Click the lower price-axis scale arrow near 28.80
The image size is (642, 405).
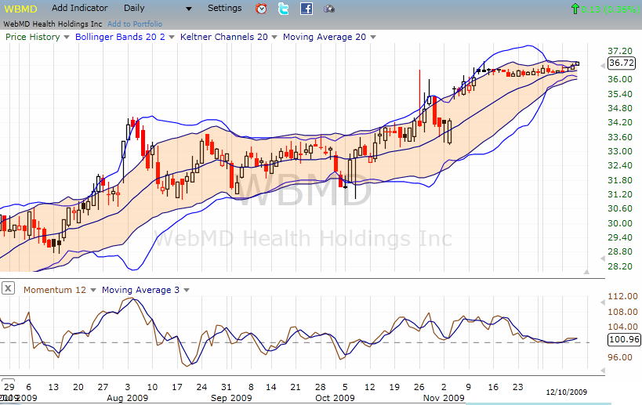click(603, 259)
